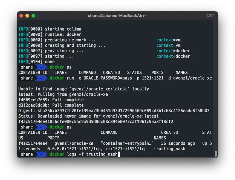The image size is (235, 180).
Task: Click the NAMES header in the first docker ps output
Action: pos(182,73)
